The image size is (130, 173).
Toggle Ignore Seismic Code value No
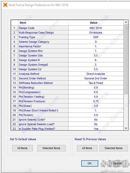coord(96,120)
